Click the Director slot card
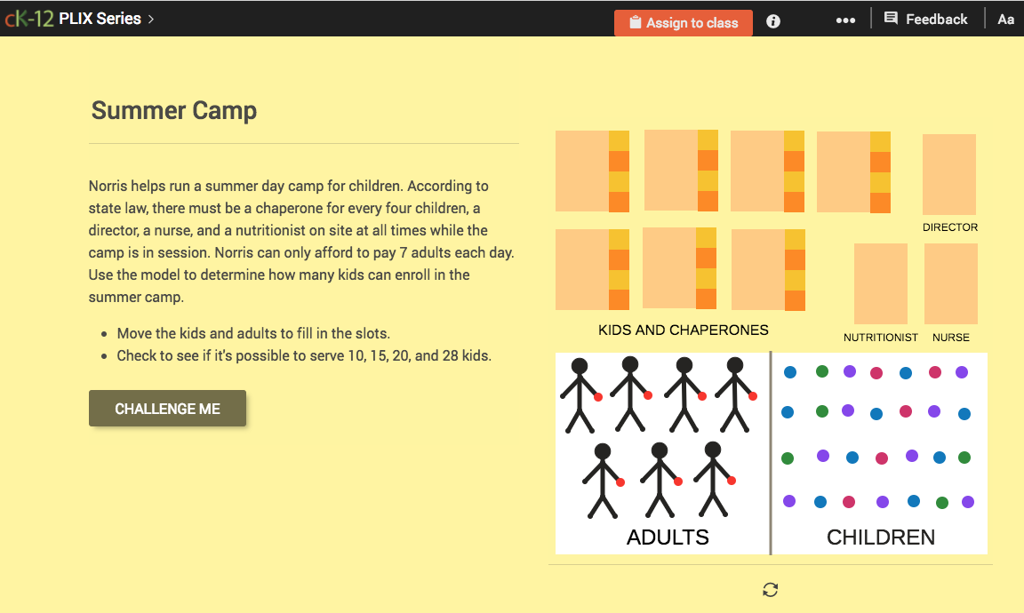 948,171
